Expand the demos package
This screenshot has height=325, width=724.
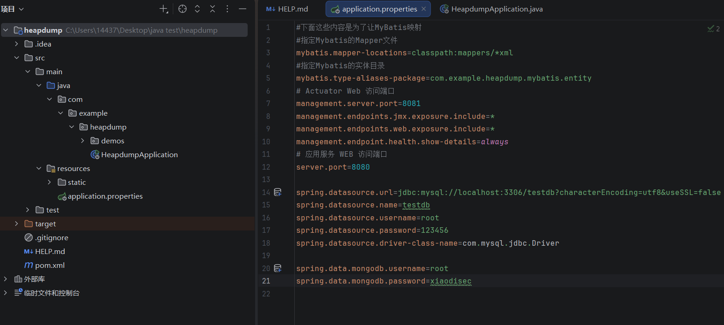(83, 141)
